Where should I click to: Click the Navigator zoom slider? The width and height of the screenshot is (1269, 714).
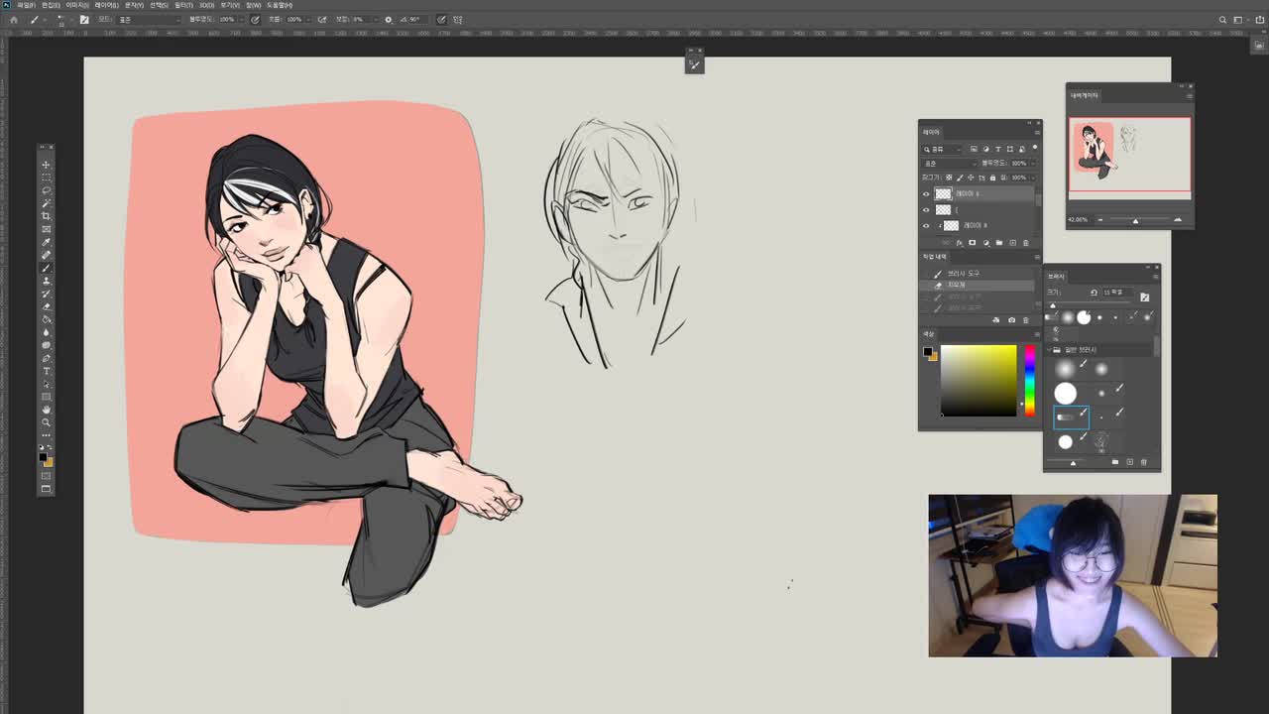point(1135,220)
